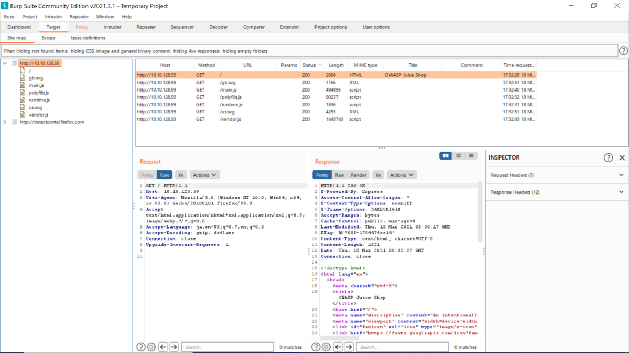Open the Project menu
Image resolution: width=629 pixels, height=353 pixels.
(x=29, y=17)
